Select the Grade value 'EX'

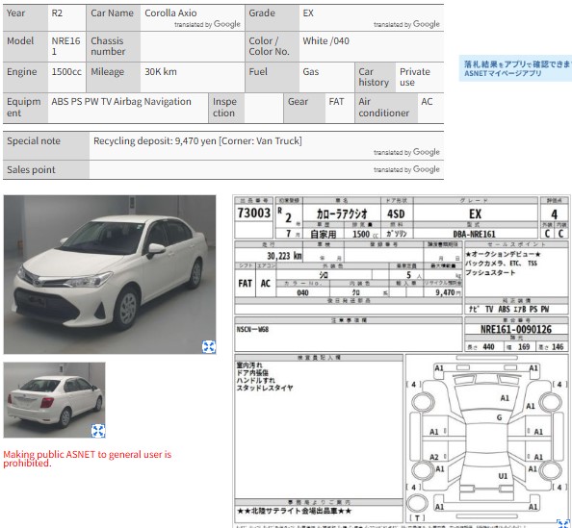(x=308, y=13)
